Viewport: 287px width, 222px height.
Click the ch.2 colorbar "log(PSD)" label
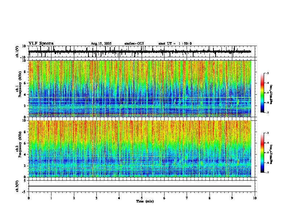click(x=271, y=154)
